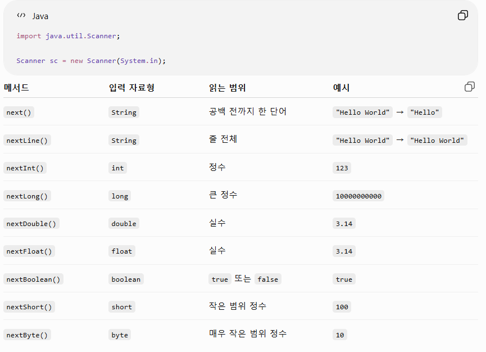Copy the Scanner methods table
The width and height of the screenshot is (486, 352).
point(470,87)
